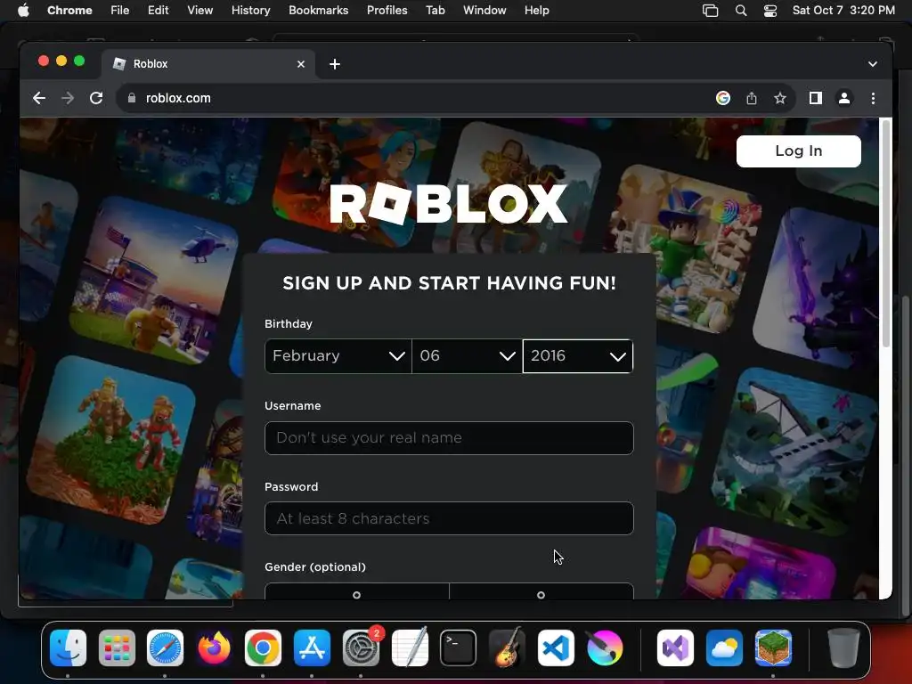Screen dimensions: 912x684
Task: Open the Chrome three-dot menu
Action: (x=873, y=98)
